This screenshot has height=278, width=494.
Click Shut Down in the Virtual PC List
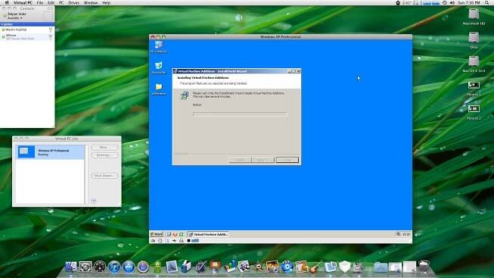point(104,176)
